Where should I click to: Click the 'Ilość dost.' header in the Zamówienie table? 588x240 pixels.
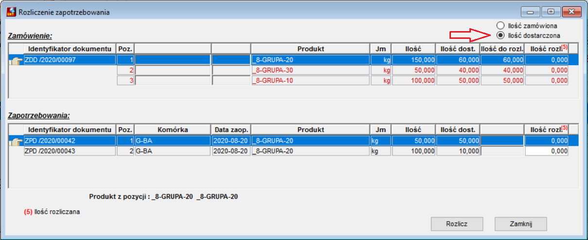point(458,49)
